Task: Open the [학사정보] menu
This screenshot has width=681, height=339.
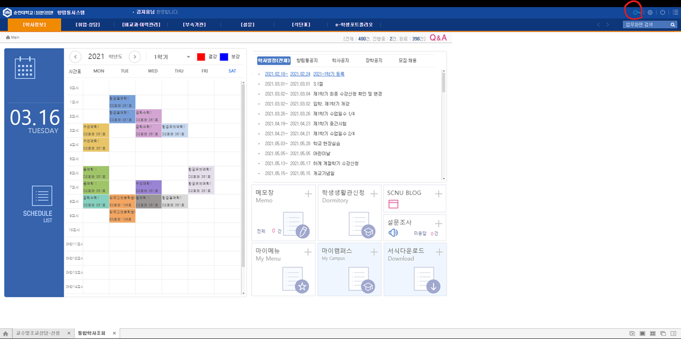Action: (x=34, y=25)
